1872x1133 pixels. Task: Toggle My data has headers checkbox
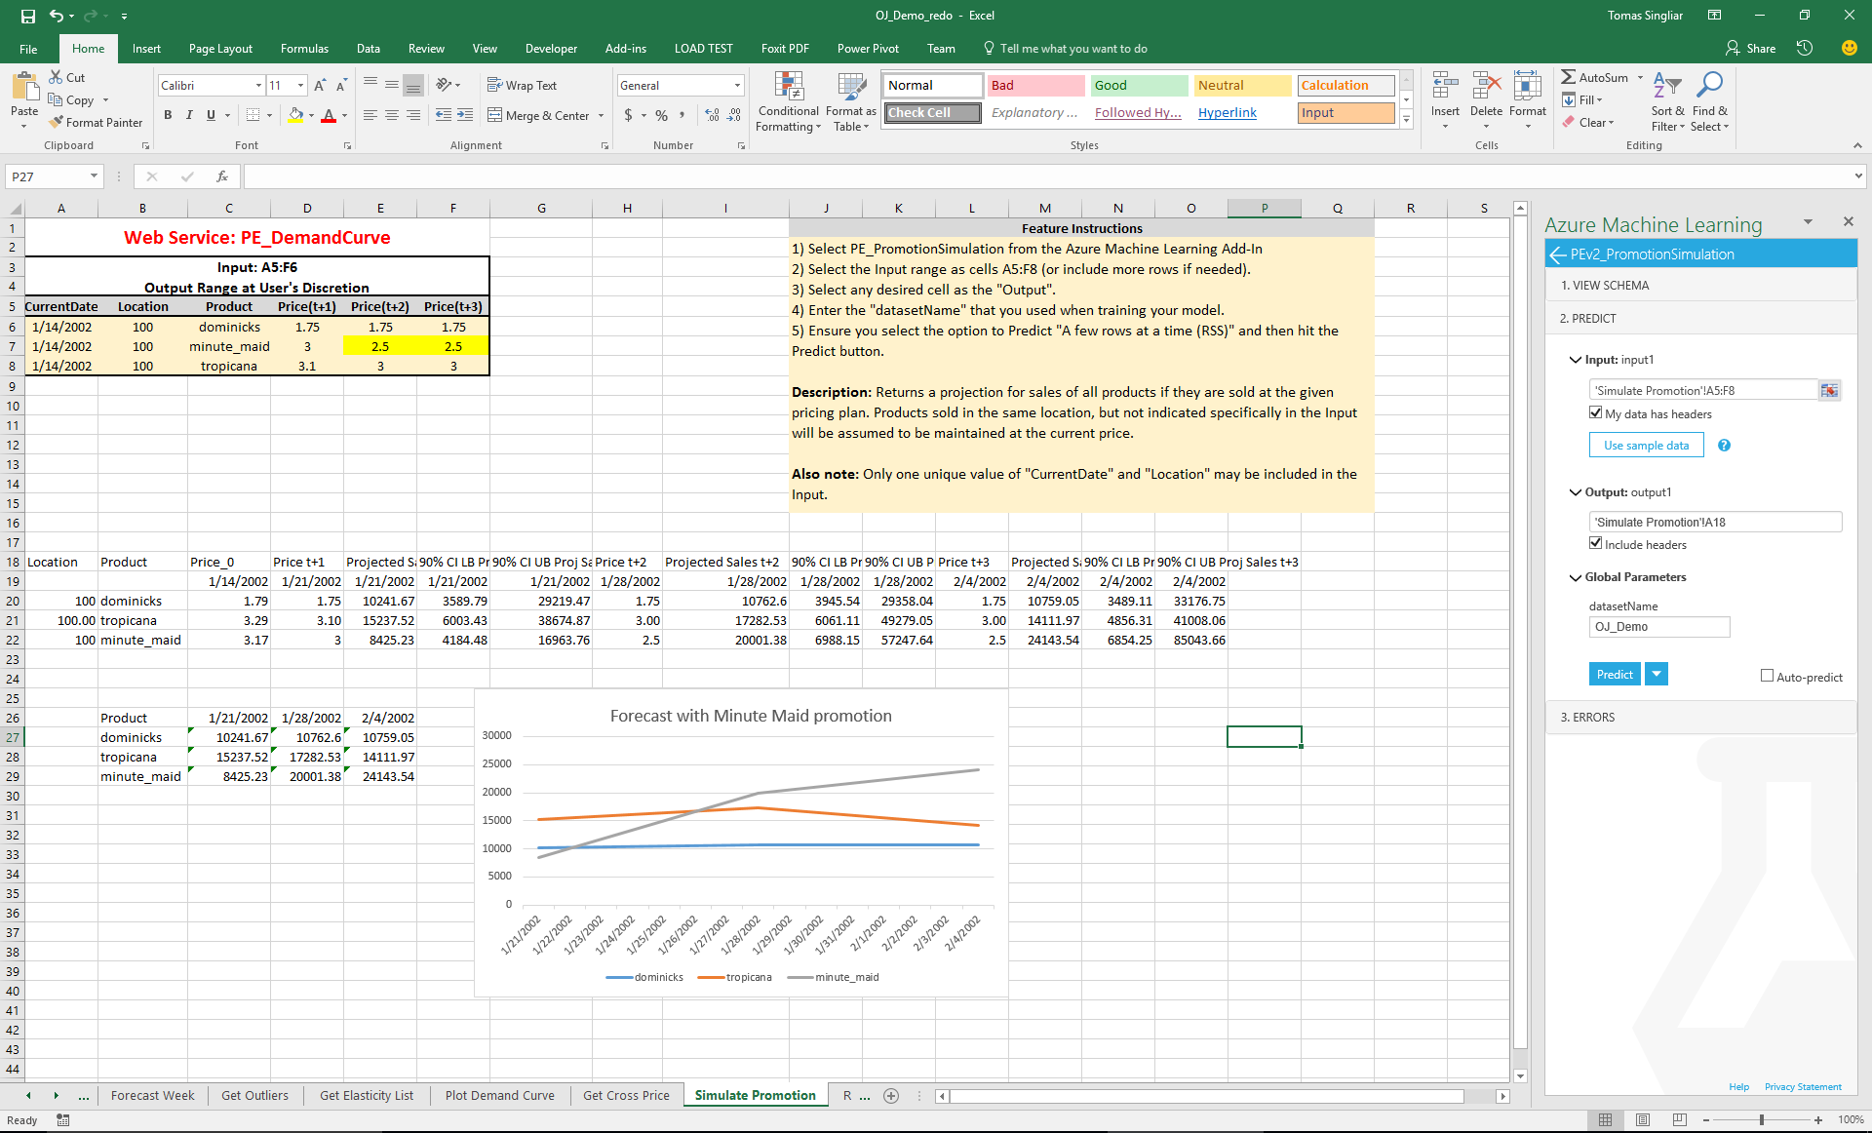click(x=1596, y=413)
